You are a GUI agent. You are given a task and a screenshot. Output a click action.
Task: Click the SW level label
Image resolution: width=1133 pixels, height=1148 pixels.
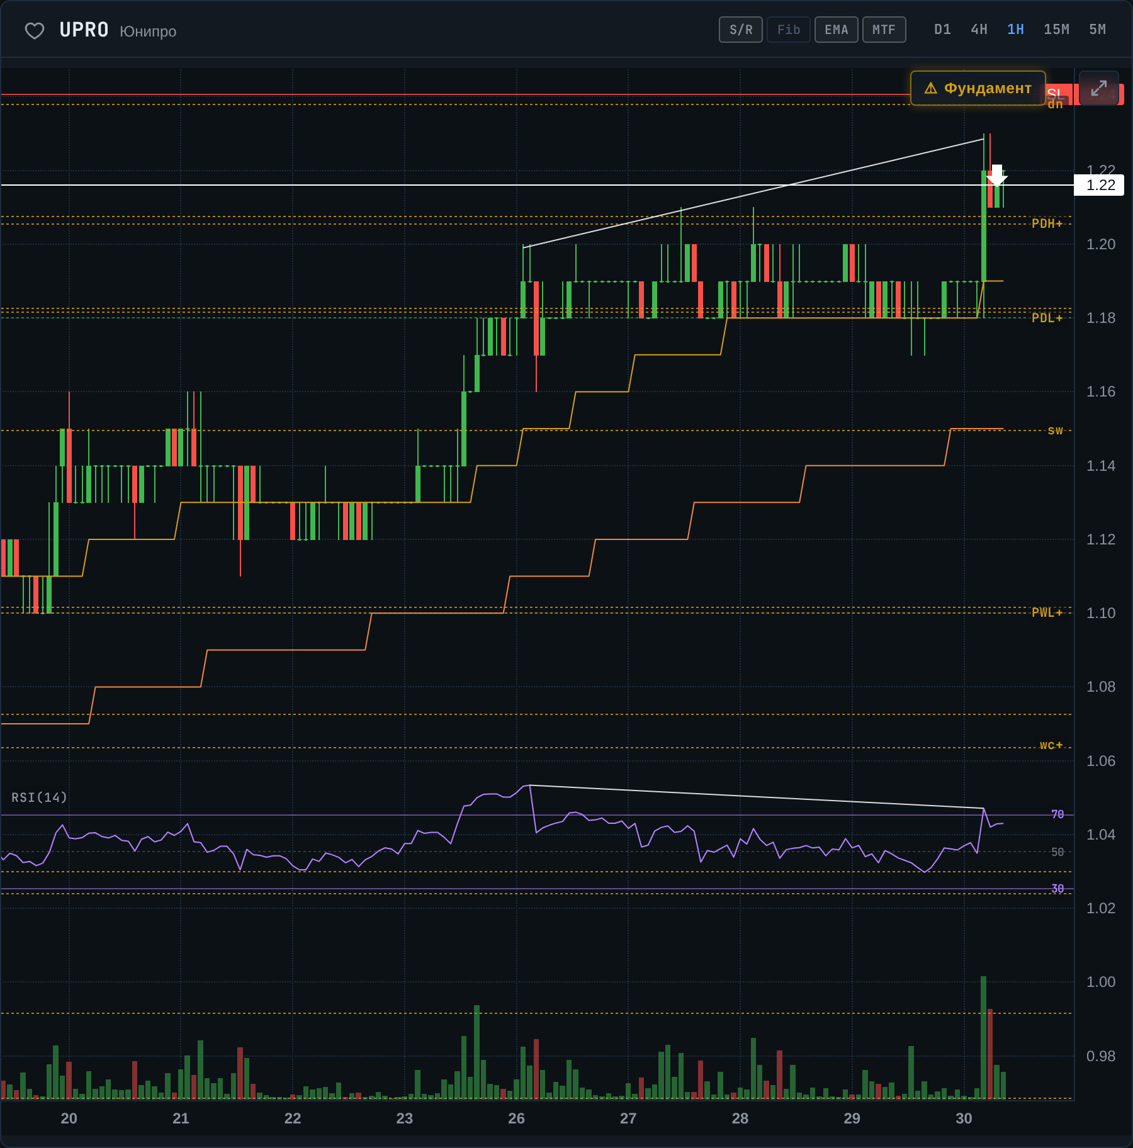[1056, 430]
